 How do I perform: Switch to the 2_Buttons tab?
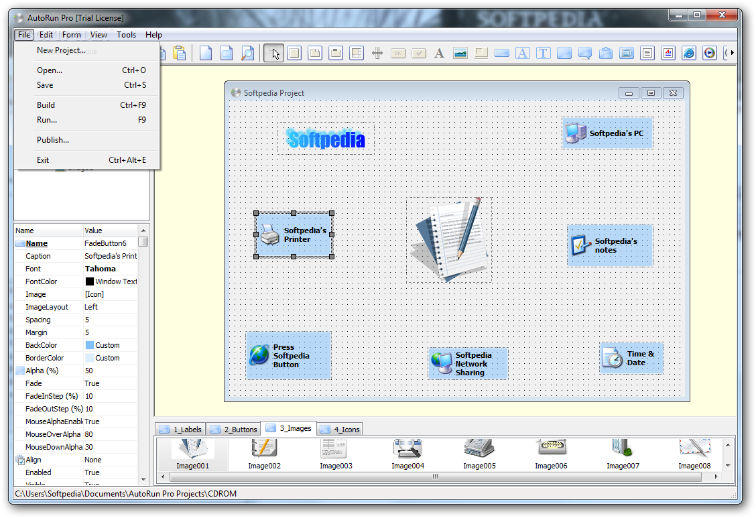pyautogui.click(x=234, y=430)
